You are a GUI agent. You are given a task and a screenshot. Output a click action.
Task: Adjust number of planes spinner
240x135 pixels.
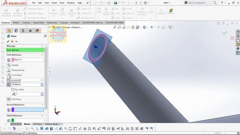42,94
